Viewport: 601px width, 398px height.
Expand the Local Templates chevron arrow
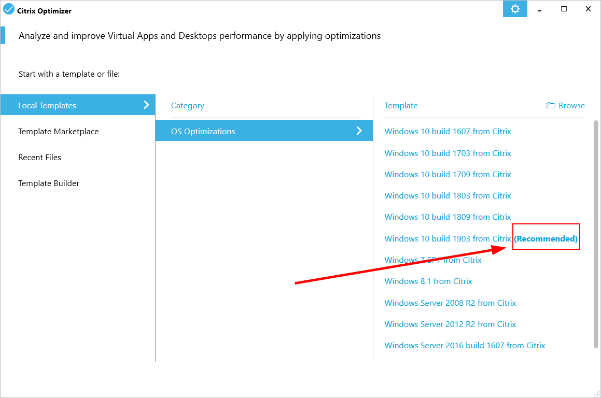pos(146,105)
